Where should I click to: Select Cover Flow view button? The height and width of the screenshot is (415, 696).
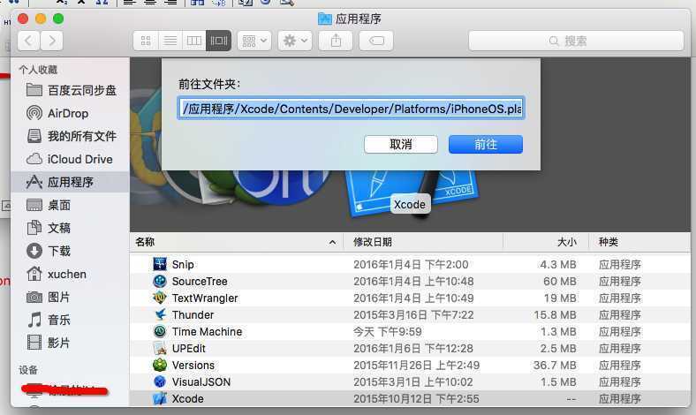click(x=218, y=41)
